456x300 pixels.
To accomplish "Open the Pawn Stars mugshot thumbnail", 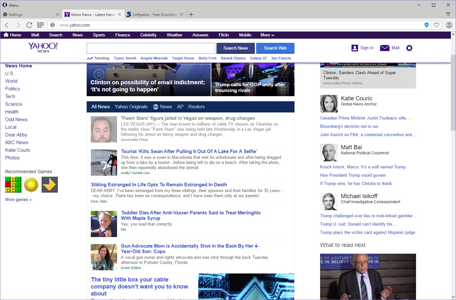I will pyautogui.click(x=104, y=129).
